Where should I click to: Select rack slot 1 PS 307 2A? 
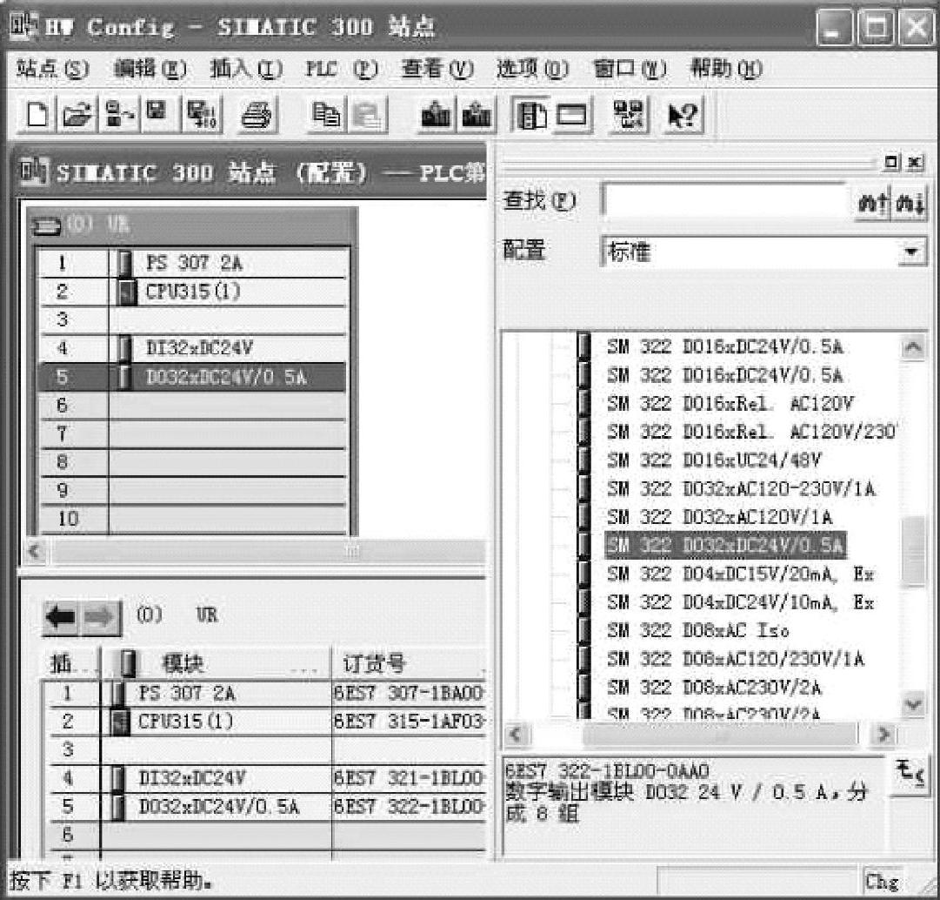pyautogui.click(x=193, y=263)
